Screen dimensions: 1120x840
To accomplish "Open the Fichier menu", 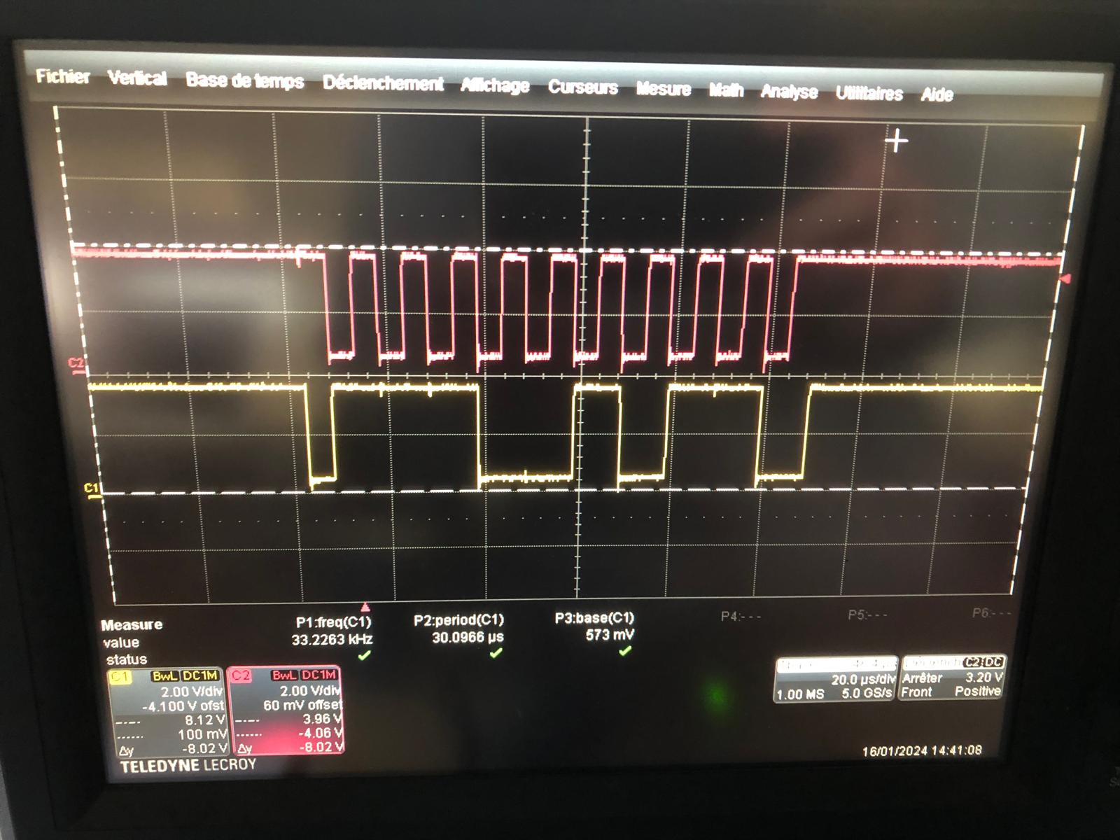I will tap(63, 76).
